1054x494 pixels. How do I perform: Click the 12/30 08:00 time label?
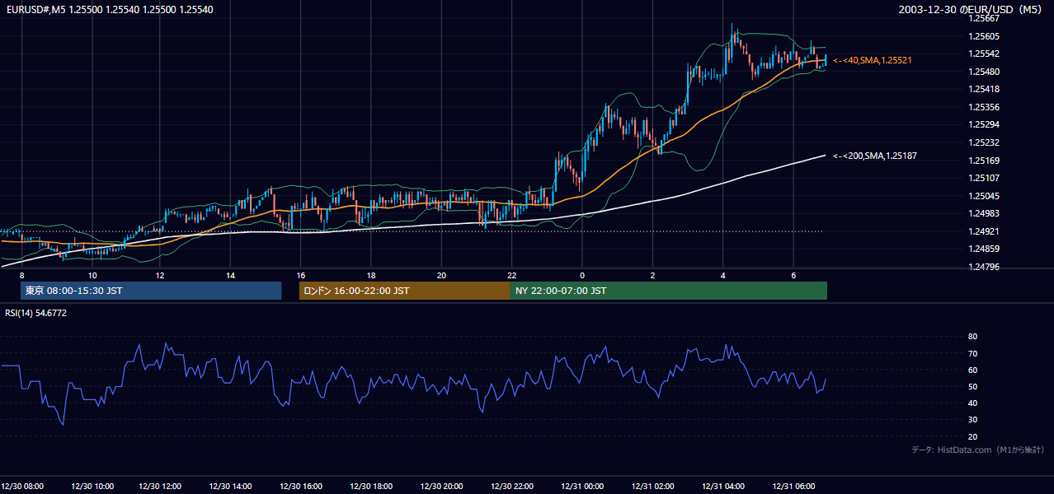tap(22, 486)
